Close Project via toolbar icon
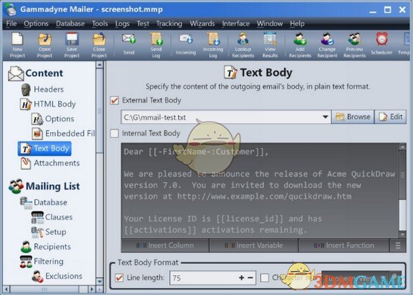 99,45
